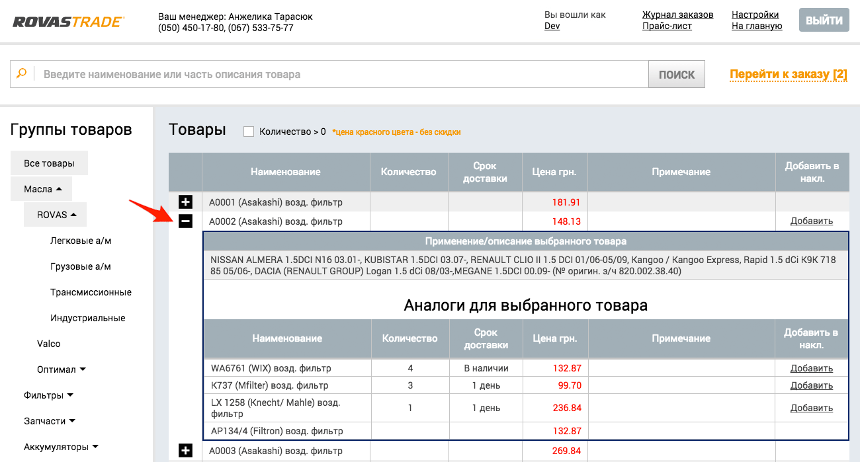Open the ROVASTRADE logo home link
This screenshot has width=860, height=462.
click(67, 21)
